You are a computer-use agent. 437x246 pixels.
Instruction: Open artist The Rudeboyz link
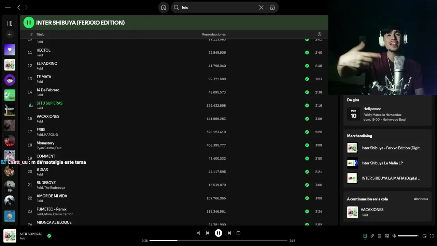(54, 188)
